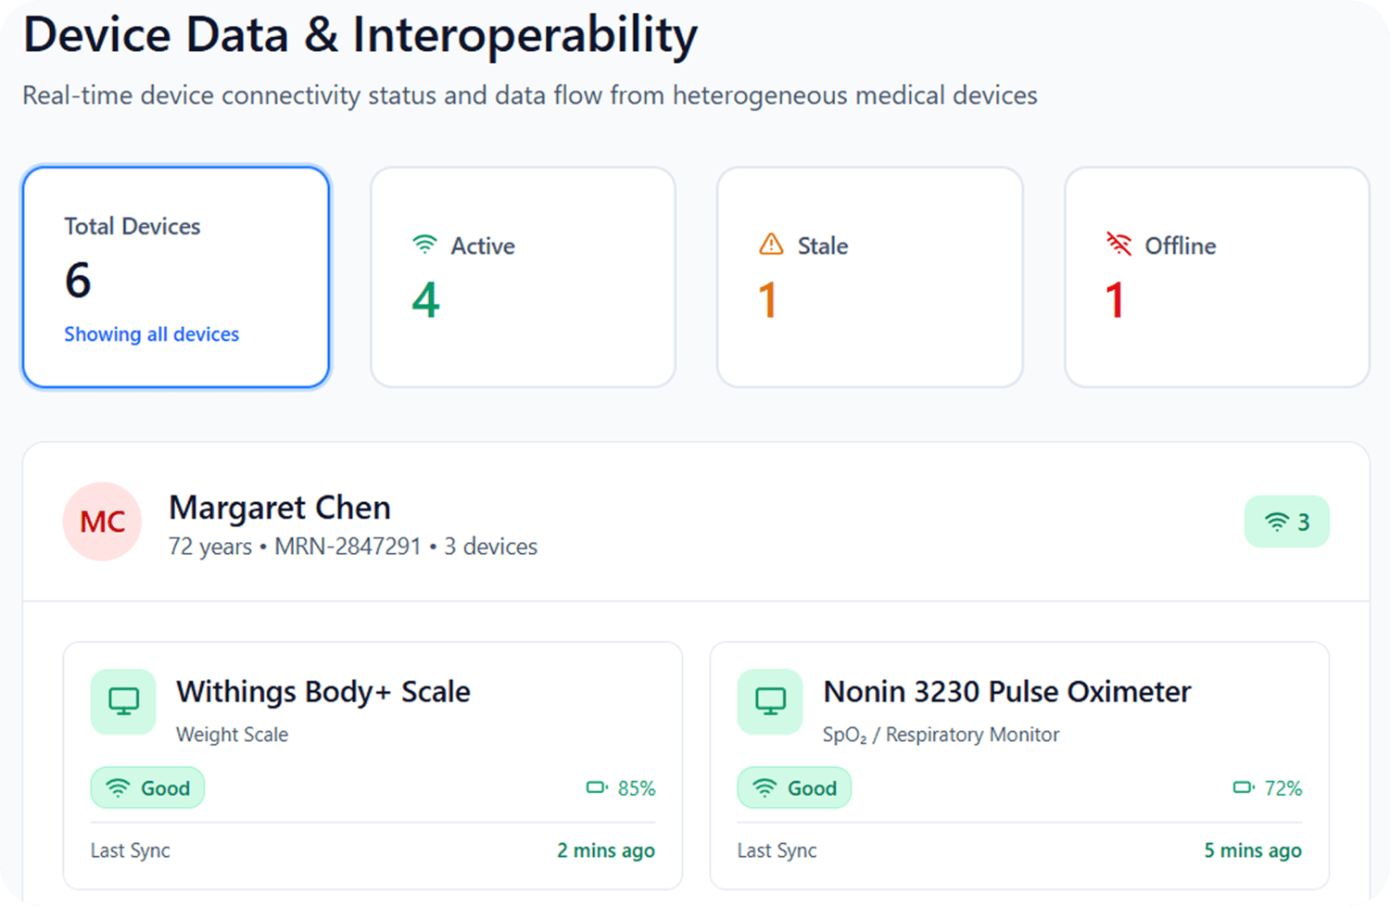Click the wifi icon in Nonin Good badge

coord(764,788)
